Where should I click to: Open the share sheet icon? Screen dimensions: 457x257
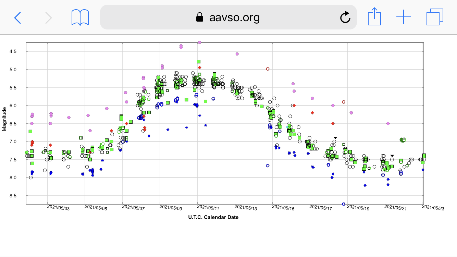coord(374,17)
